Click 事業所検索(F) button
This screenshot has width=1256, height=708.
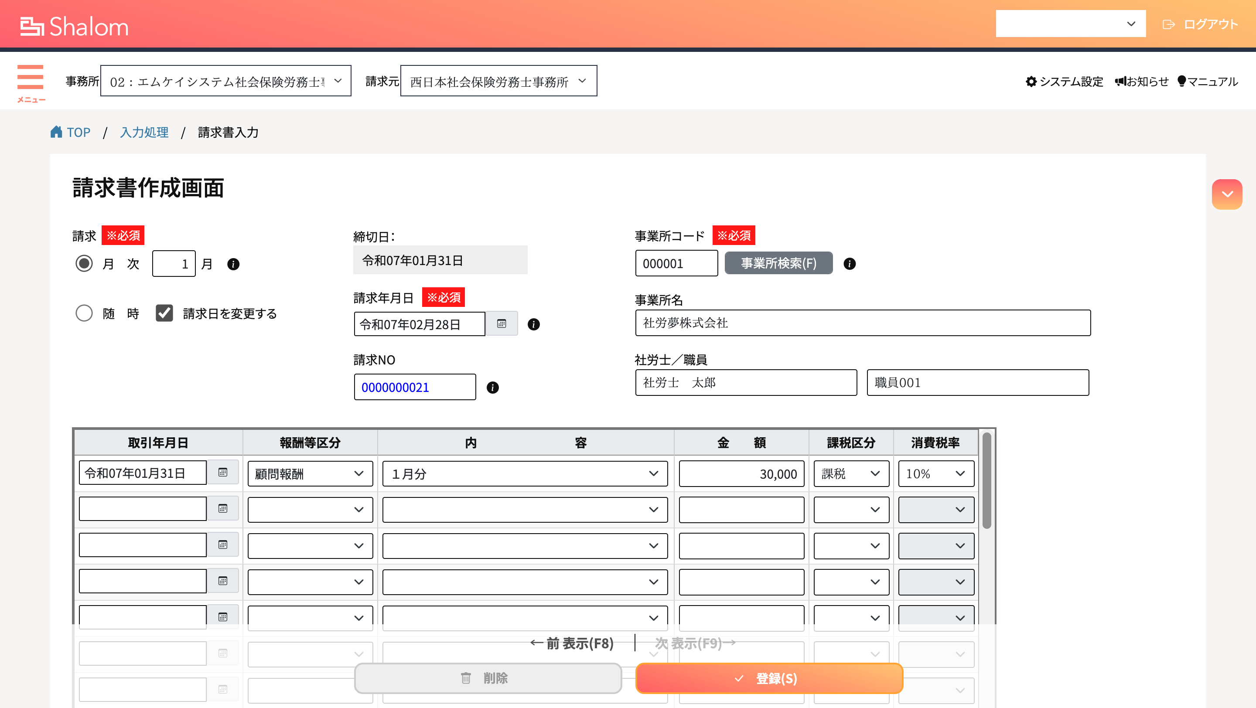point(778,263)
